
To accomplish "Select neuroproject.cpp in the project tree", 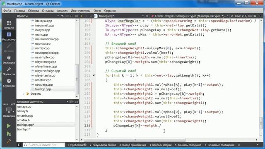I will pyautogui.click(x=47, y=53).
